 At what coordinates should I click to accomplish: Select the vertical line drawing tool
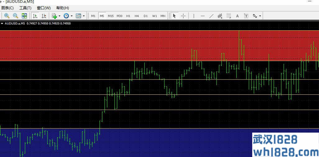coord(194,16)
